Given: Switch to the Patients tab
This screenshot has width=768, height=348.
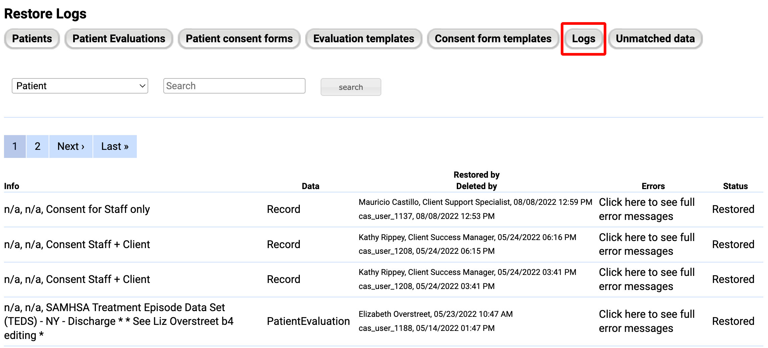Looking at the screenshot, I should click(32, 39).
